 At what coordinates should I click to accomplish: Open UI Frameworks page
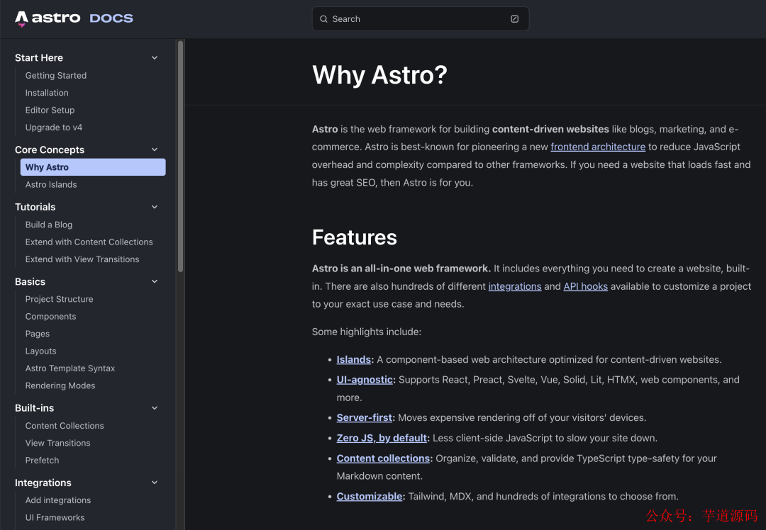pos(55,517)
